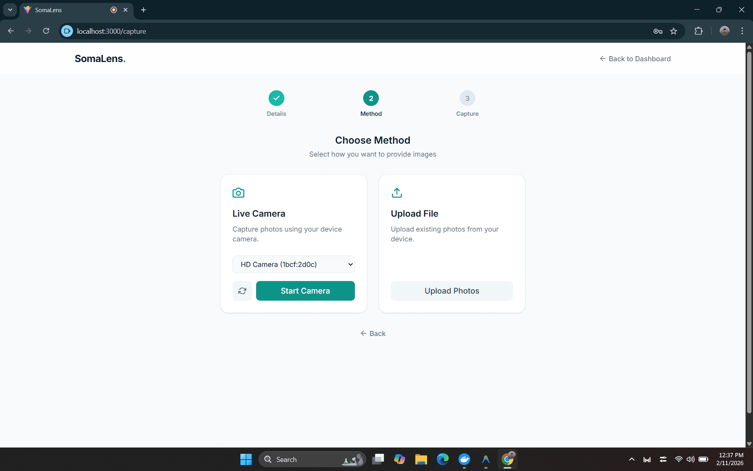Open the password manager key icon
753x471 pixels.
(658, 31)
